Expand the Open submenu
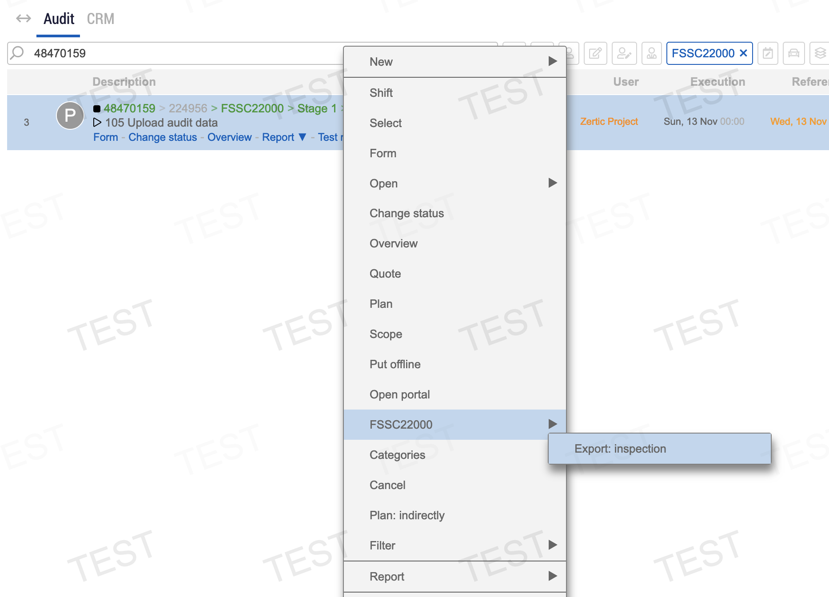Screen dimensions: 829x597 pos(552,183)
